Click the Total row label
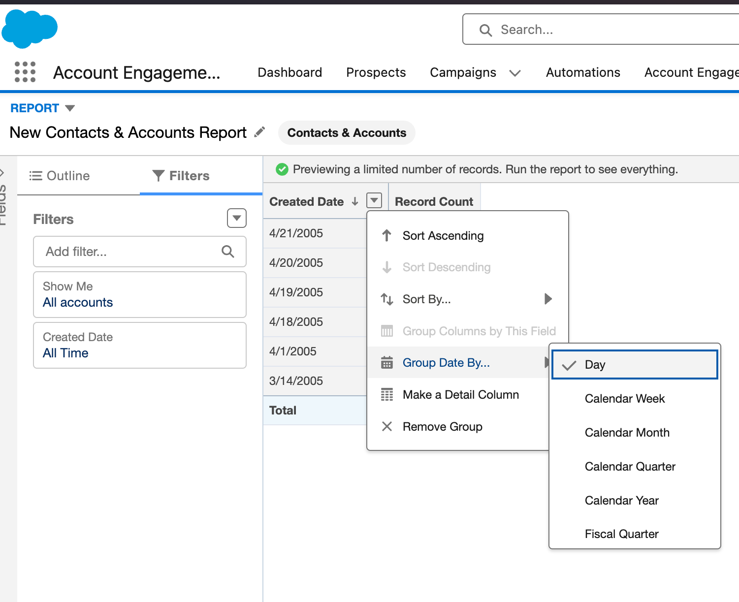 [x=283, y=411]
